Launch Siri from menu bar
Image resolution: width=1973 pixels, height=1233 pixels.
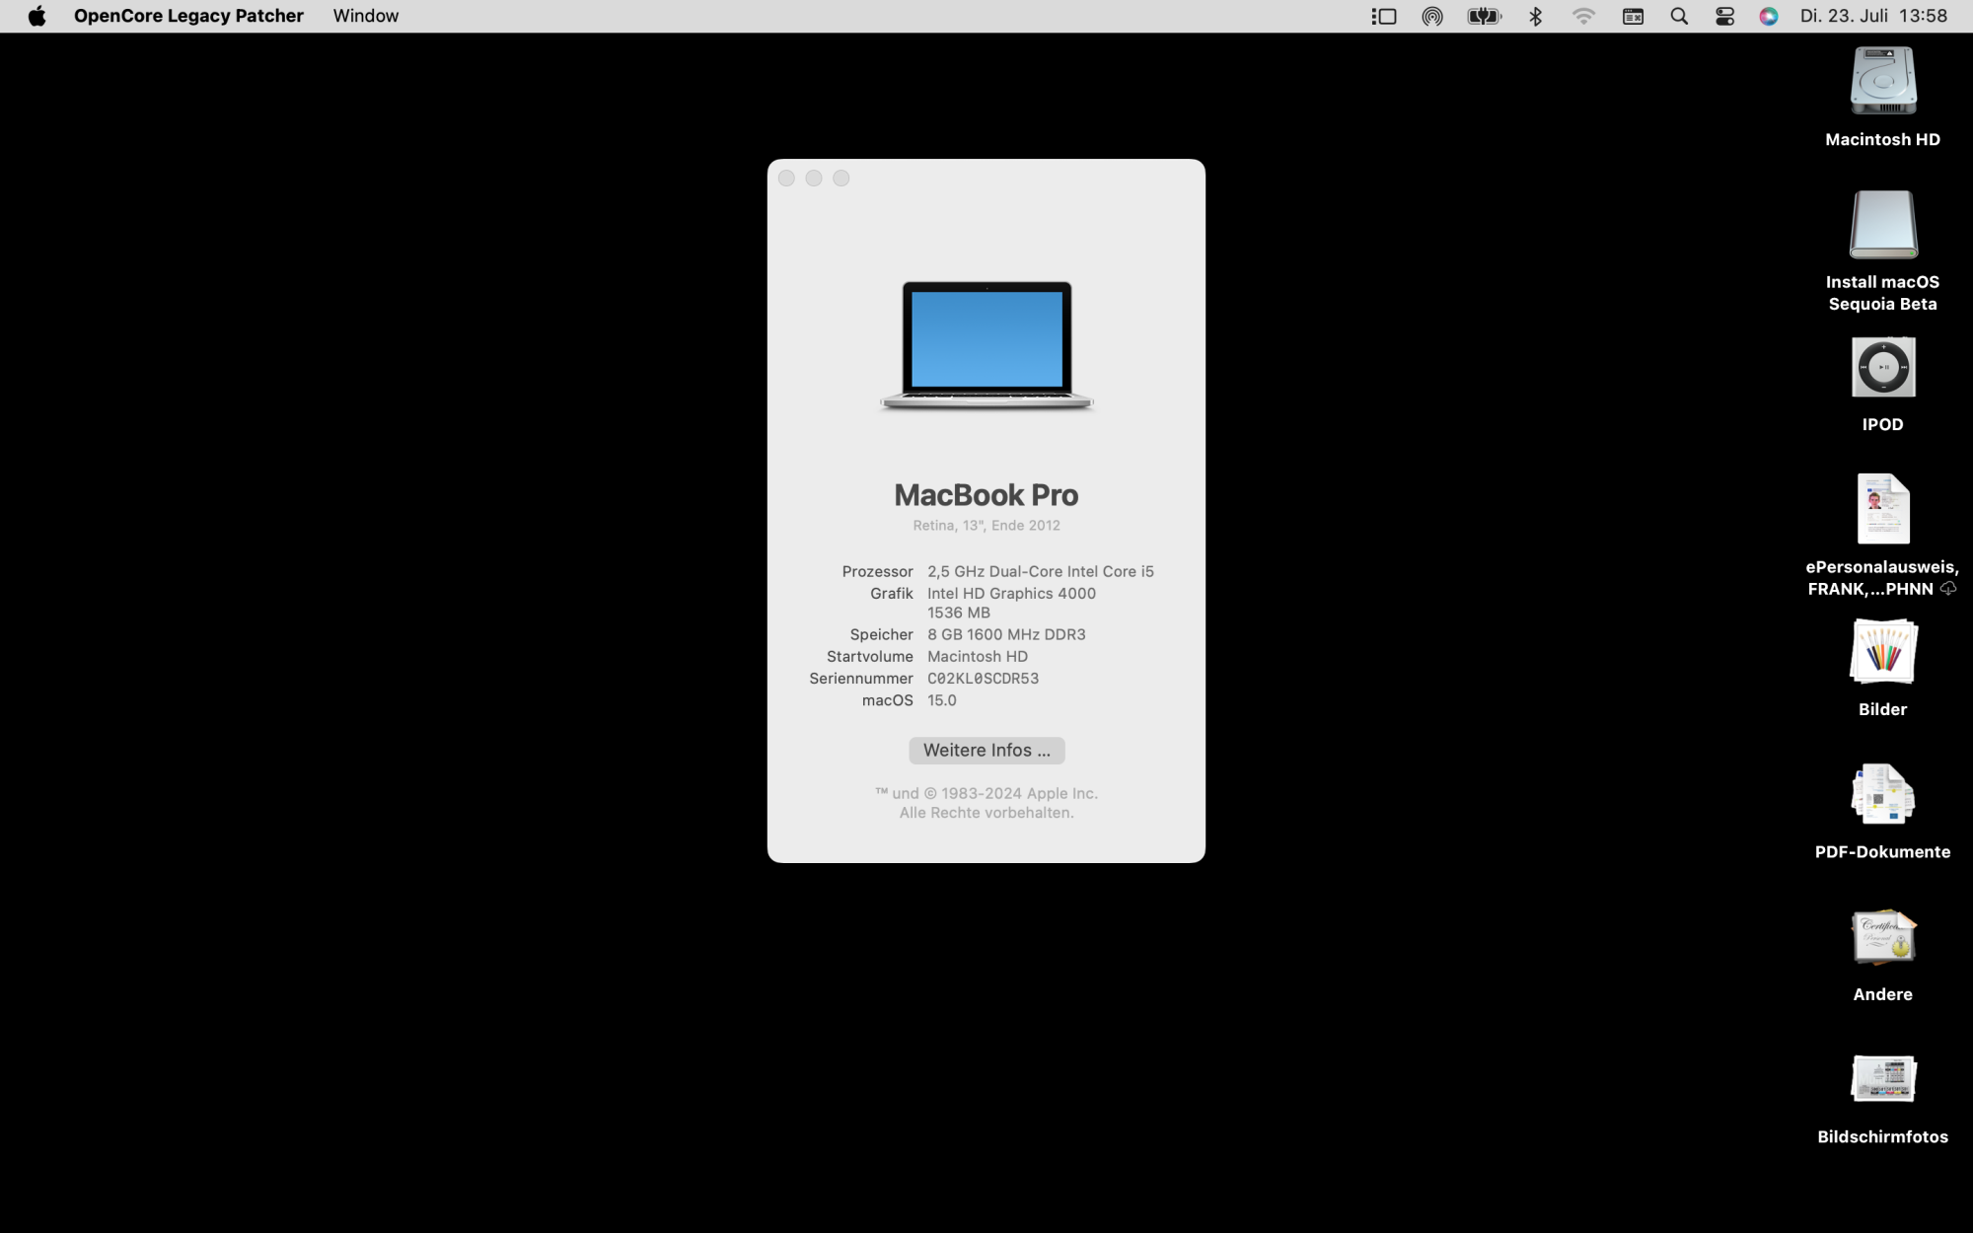pos(1768,16)
